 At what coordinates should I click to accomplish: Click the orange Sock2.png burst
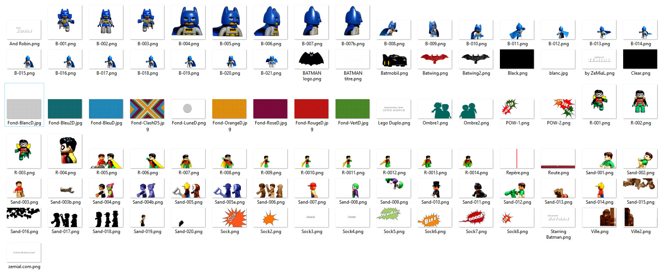(x=271, y=218)
